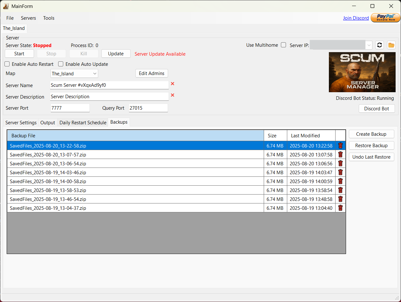The width and height of the screenshot is (401, 302).
Task: Refresh the Server IP list
Action: click(379, 45)
